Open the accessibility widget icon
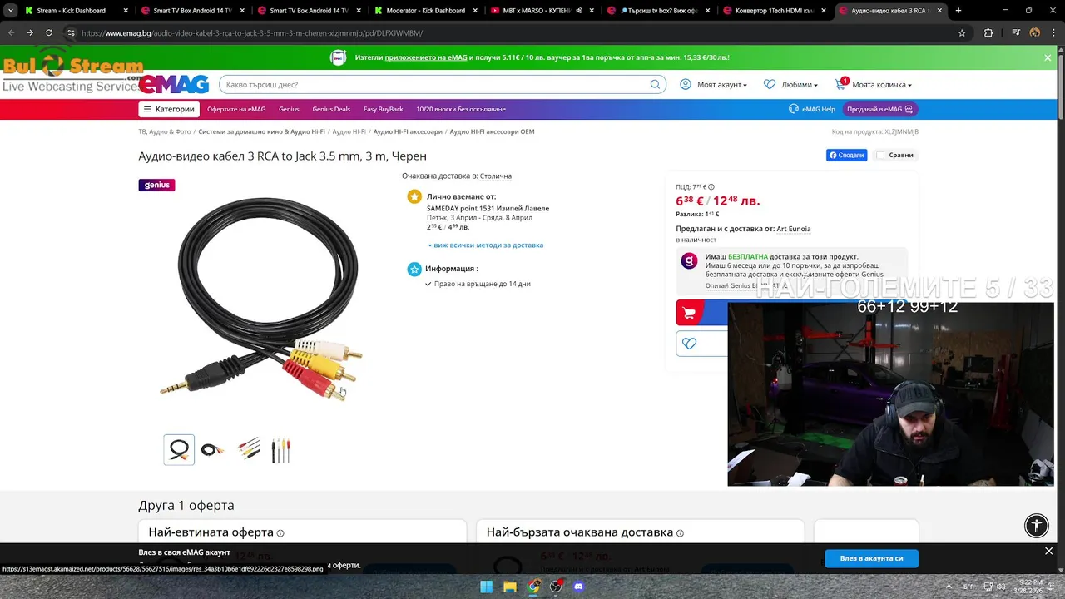Screen dimensions: 1065x599 pyautogui.click(x=1037, y=525)
